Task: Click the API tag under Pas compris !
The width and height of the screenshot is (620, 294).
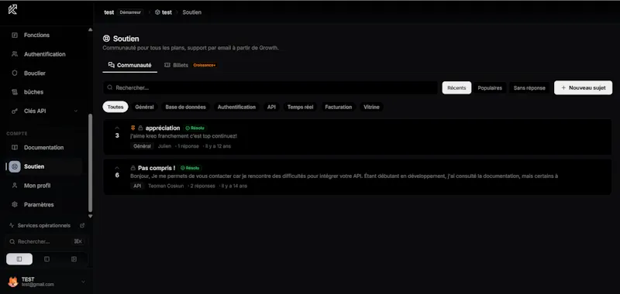Action: coord(137,186)
